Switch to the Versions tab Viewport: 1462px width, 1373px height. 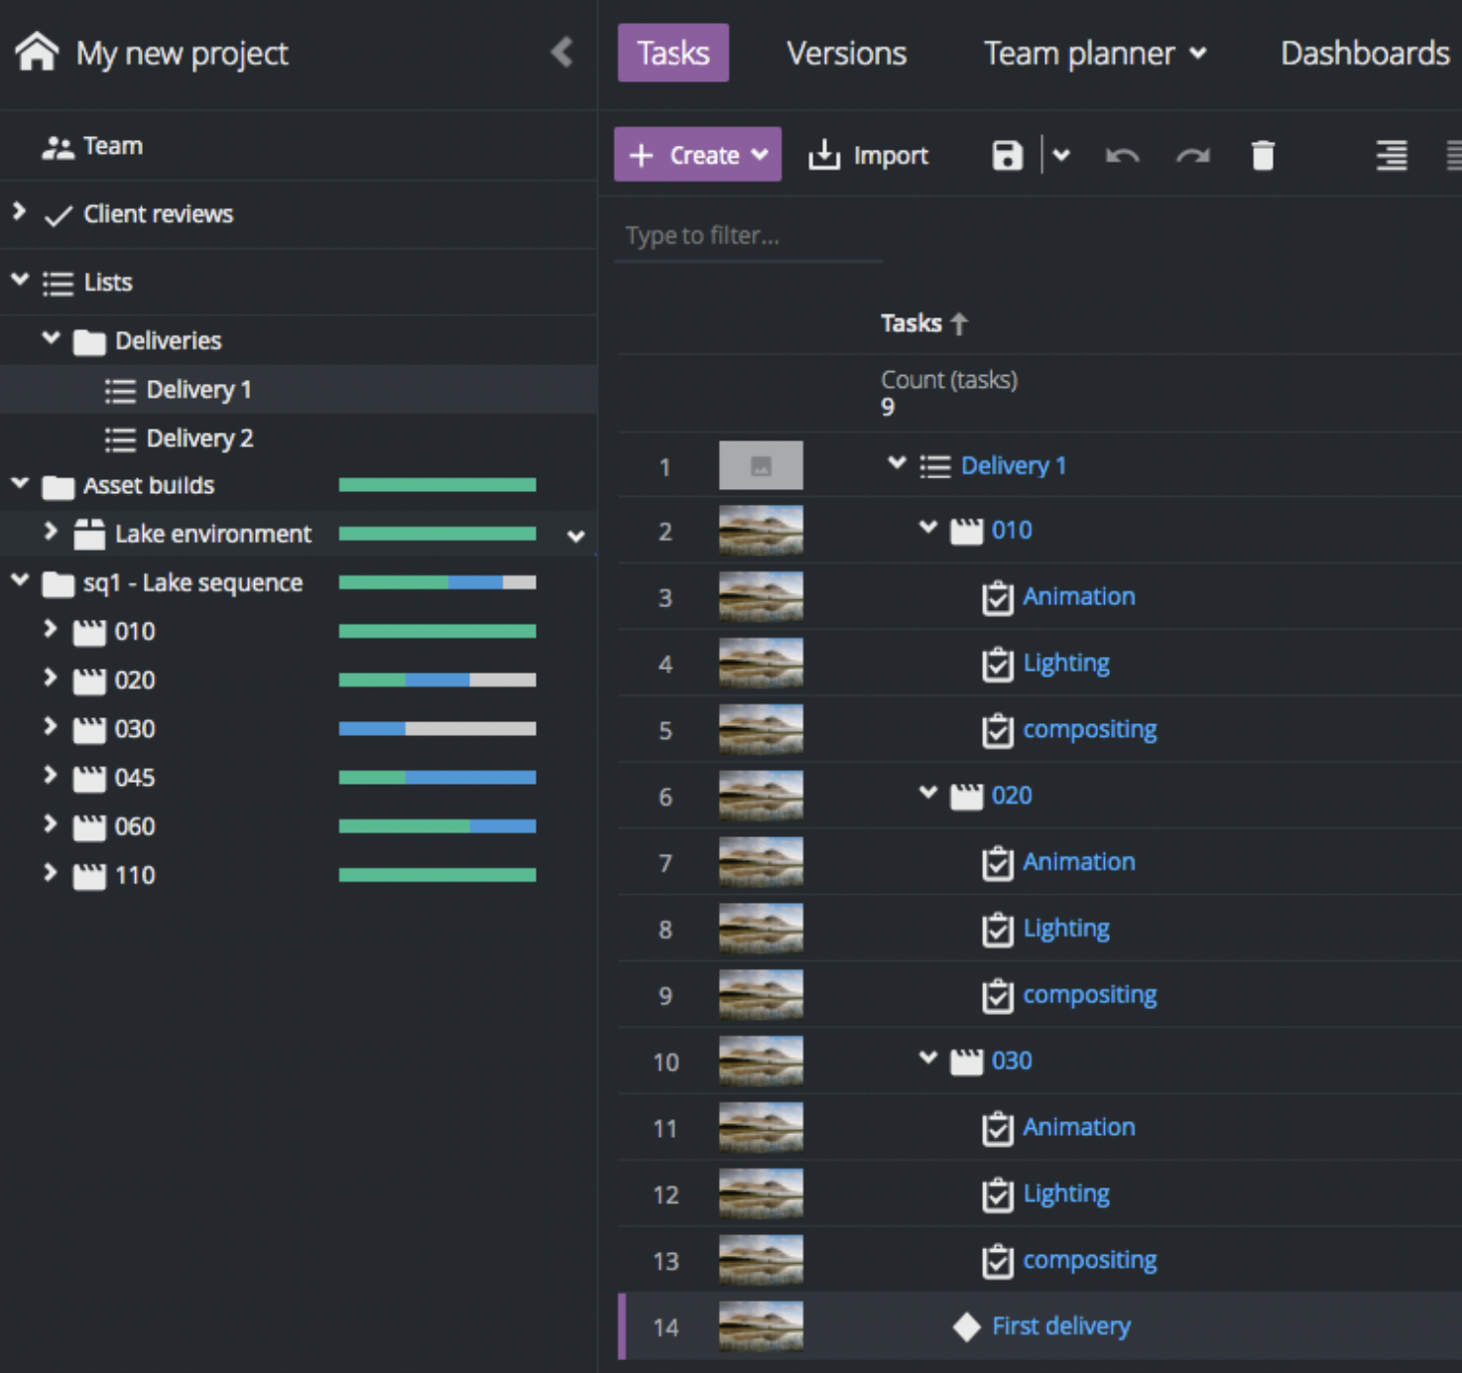click(846, 54)
